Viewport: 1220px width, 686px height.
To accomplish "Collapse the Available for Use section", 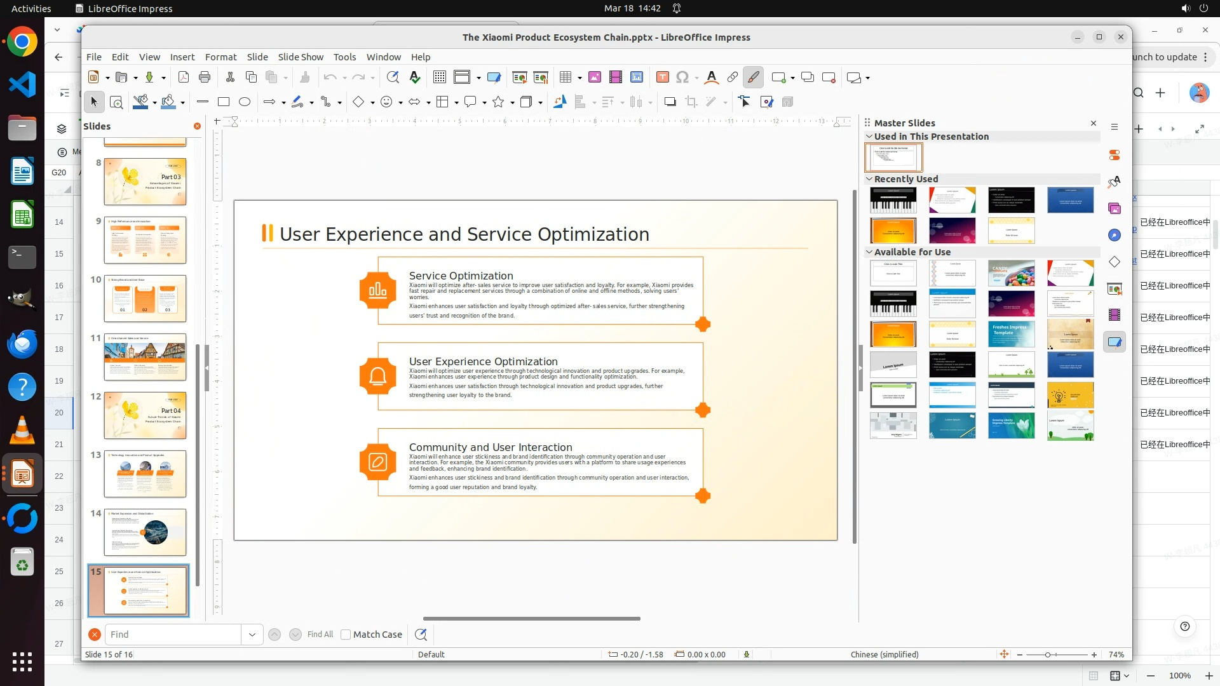I will [869, 252].
